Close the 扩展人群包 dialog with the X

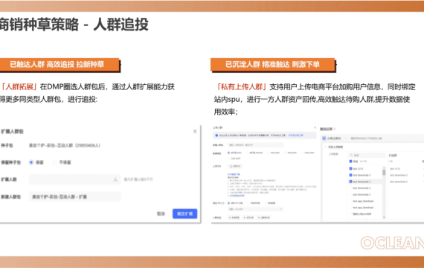pos(195,131)
